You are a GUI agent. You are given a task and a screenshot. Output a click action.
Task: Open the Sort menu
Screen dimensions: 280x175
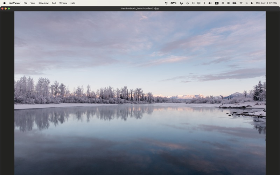(54, 3)
